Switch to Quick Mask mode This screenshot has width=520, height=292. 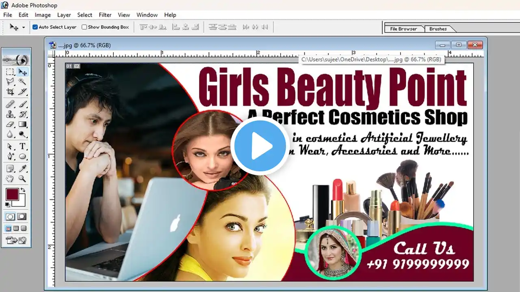pyautogui.click(x=22, y=217)
